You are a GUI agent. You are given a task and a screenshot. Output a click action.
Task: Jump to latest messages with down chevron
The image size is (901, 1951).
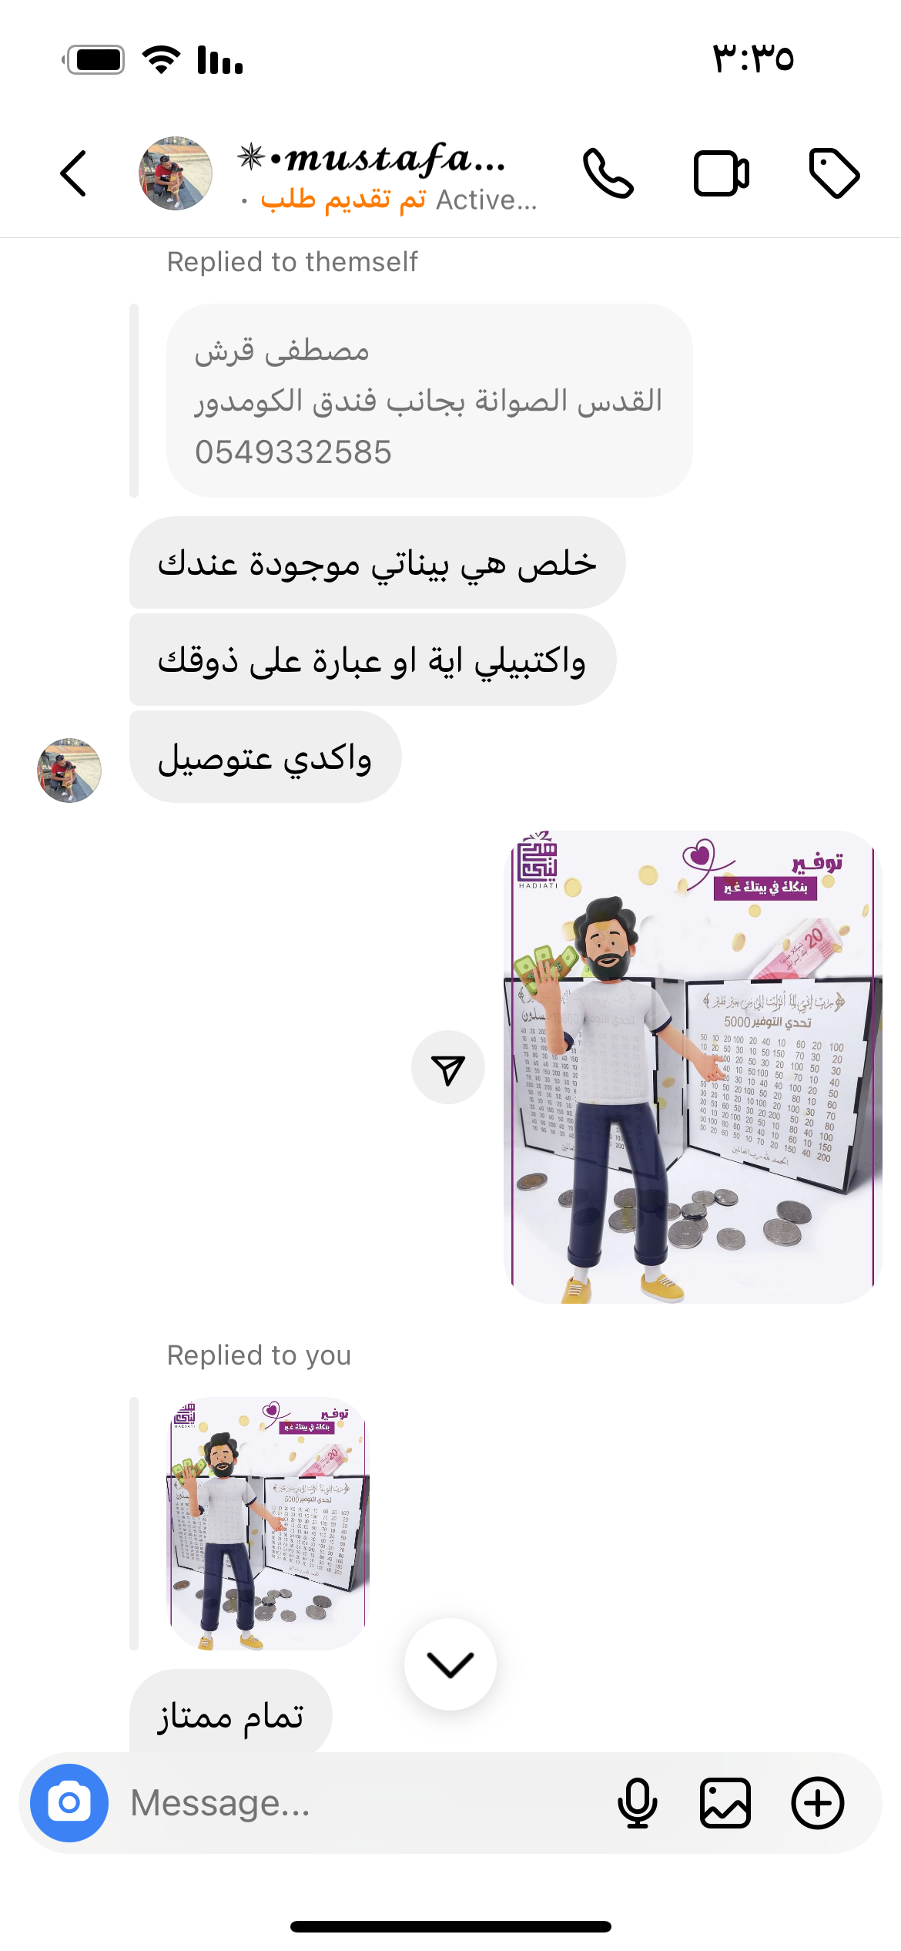coord(450,1664)
